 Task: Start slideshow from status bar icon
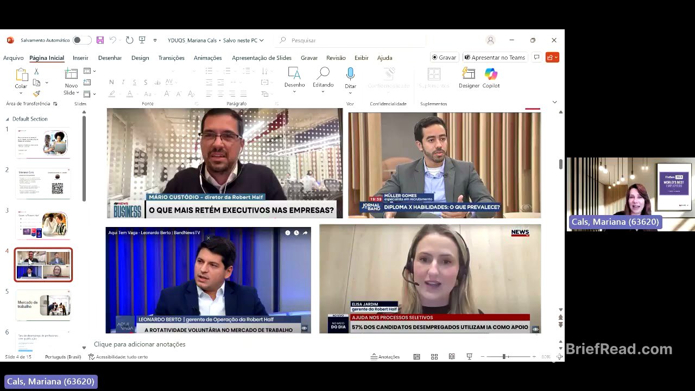(x=469, y=357)
